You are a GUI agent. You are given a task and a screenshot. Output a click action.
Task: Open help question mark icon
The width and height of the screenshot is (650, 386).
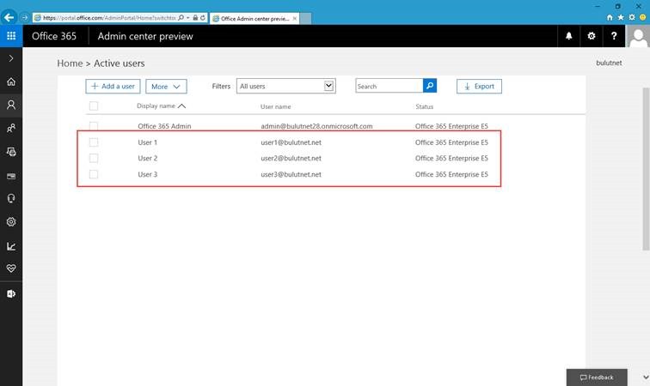(614, 36)
